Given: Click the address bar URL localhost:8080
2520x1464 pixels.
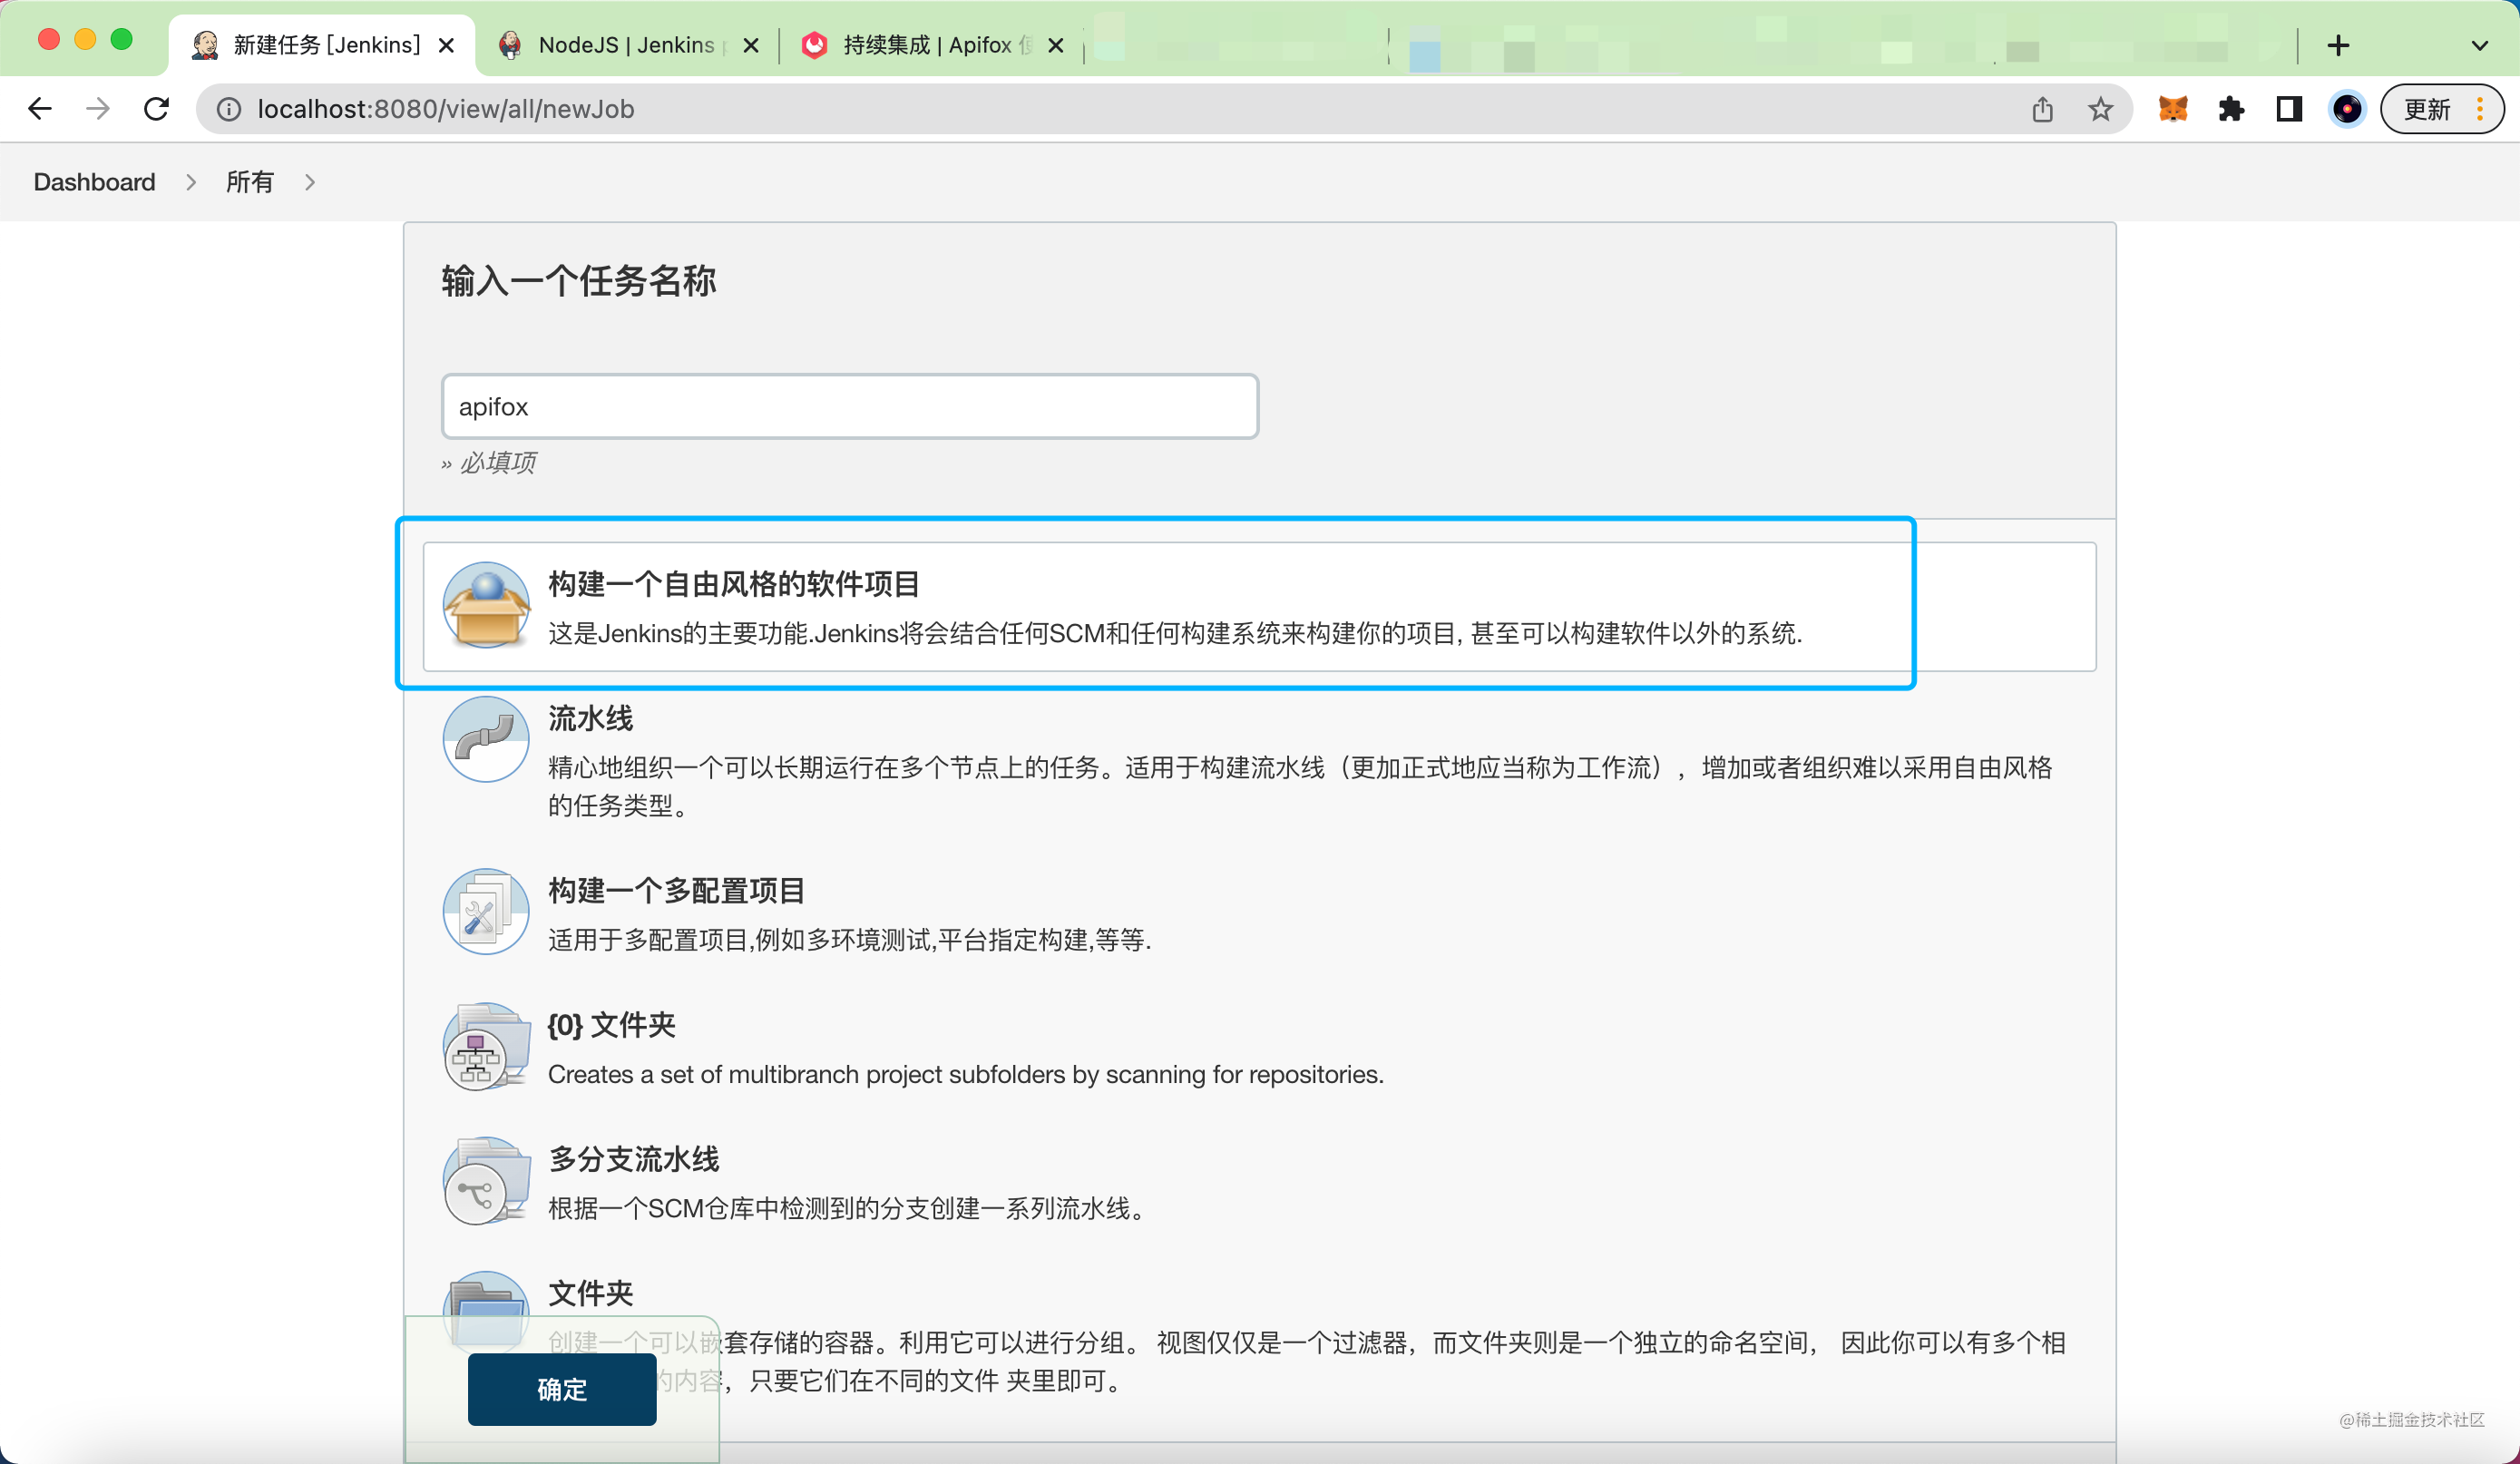Looking at the screenshot, I should click(x=446, y=109).
